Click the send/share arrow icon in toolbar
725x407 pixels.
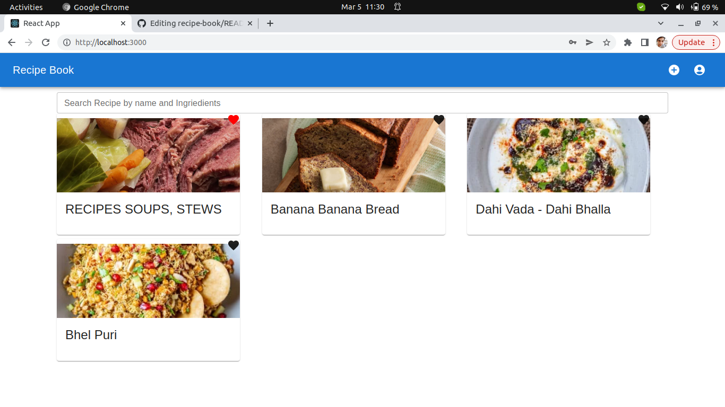(x=590, y=42)
